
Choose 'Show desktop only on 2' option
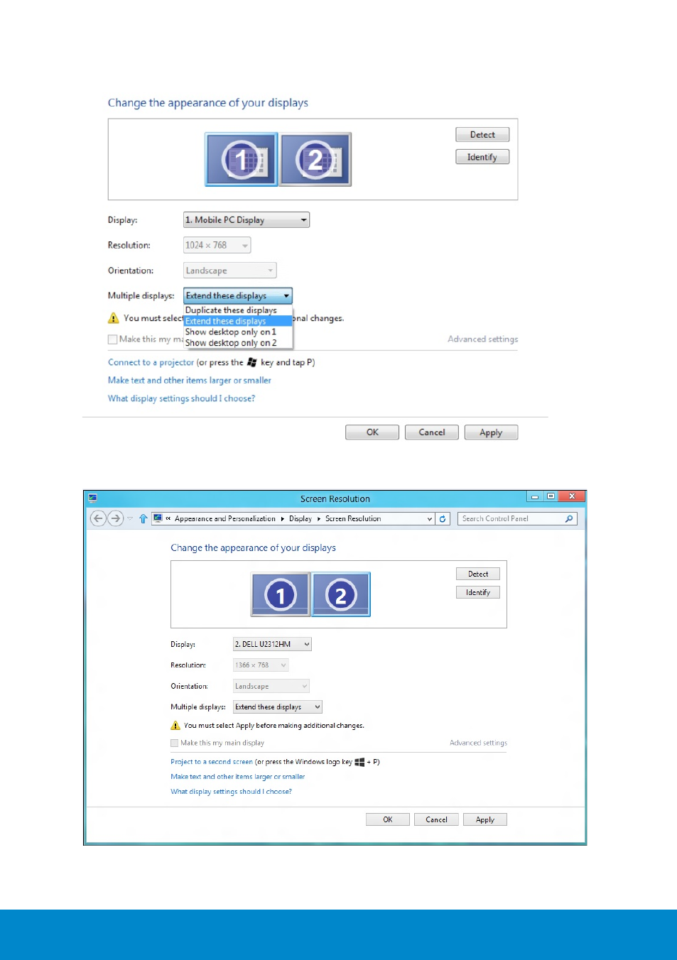[231, 343]
